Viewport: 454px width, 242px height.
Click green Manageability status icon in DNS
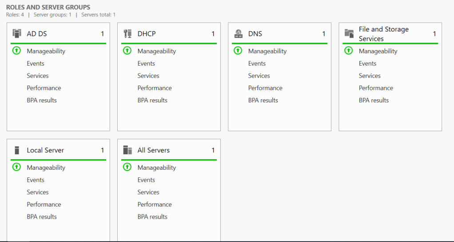(x=238, y=51)
